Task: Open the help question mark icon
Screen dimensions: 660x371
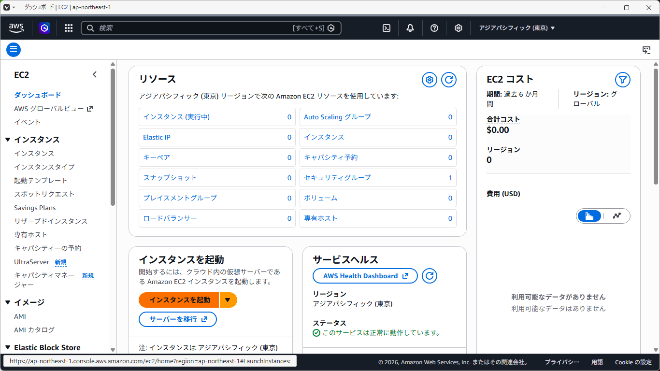Action: coord(434,28)
